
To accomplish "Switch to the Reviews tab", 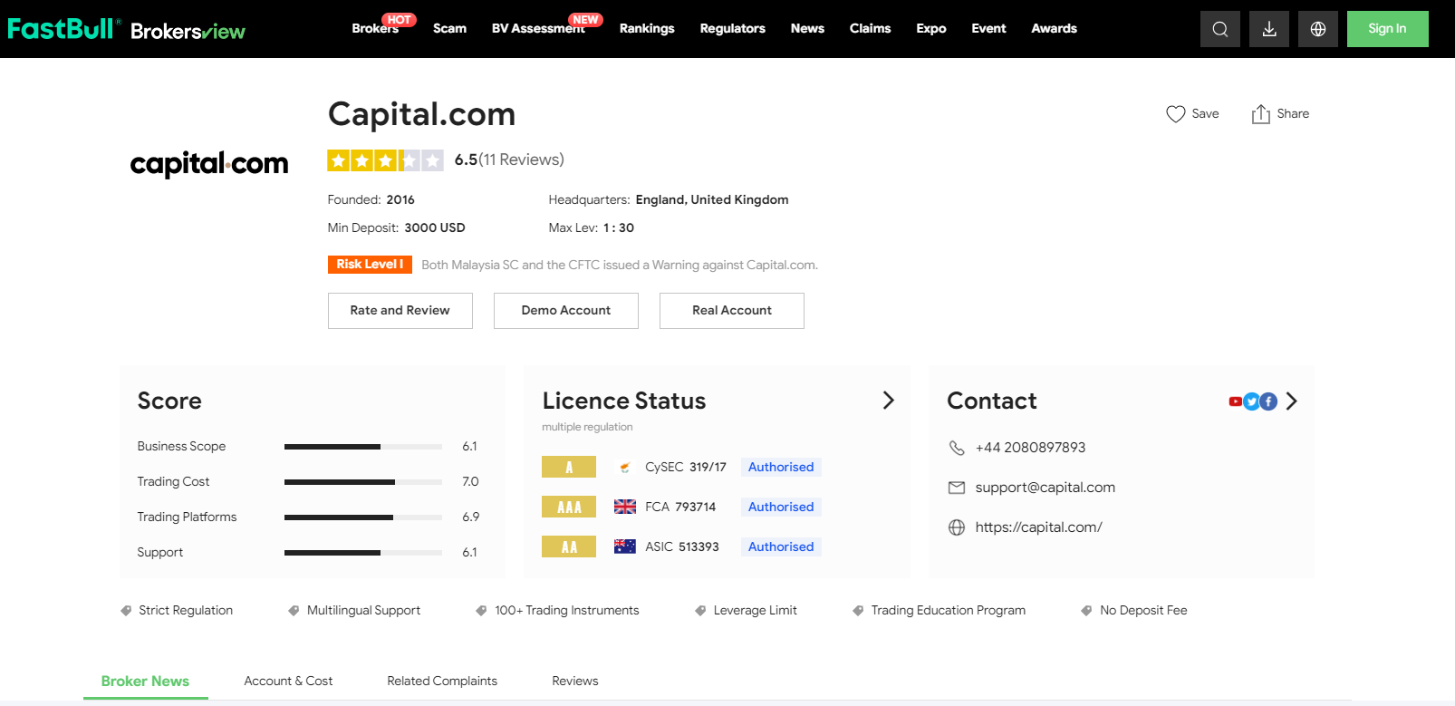I will [x=575, y=682].
